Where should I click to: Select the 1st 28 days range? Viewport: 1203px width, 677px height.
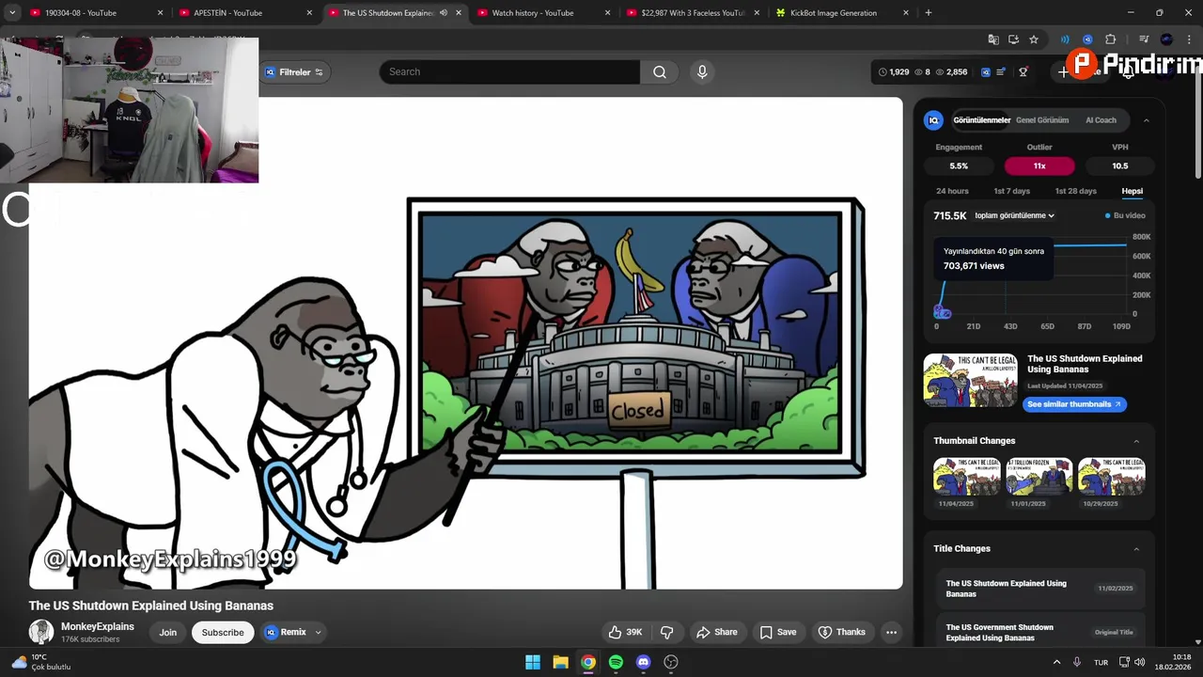point(1075,191)
